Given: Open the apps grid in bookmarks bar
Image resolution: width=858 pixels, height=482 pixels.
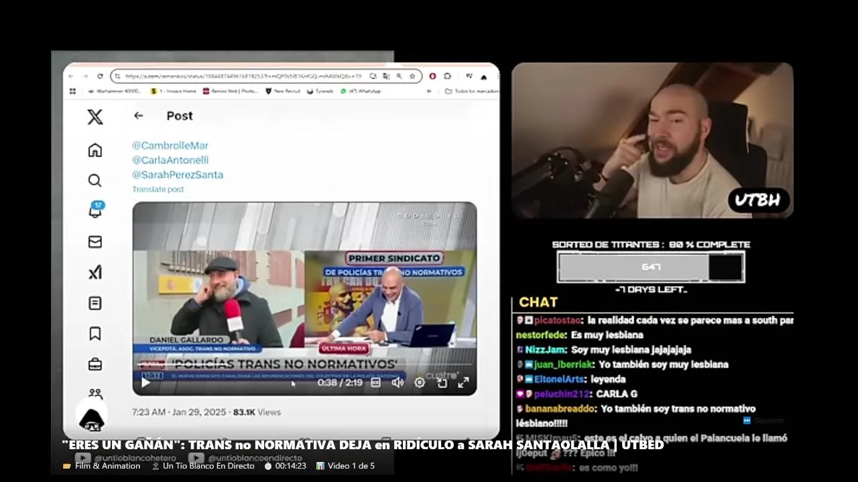Looking at the screenshot, I should tap(72, 91).
